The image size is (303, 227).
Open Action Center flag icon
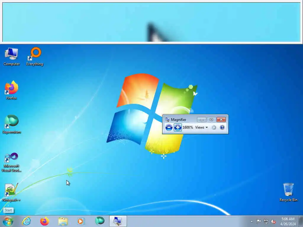[259, 221]
